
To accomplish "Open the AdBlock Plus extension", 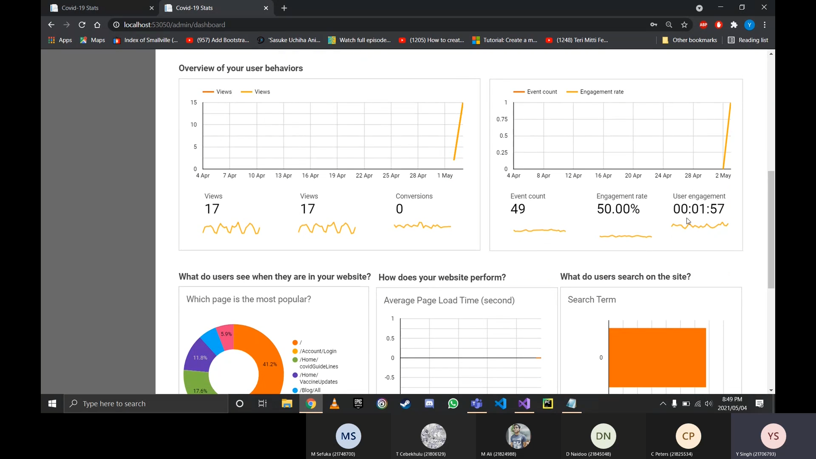I will point(703,25).
